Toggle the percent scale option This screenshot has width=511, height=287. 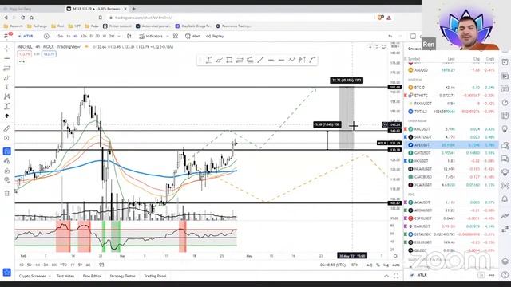(x=378, y=265)
